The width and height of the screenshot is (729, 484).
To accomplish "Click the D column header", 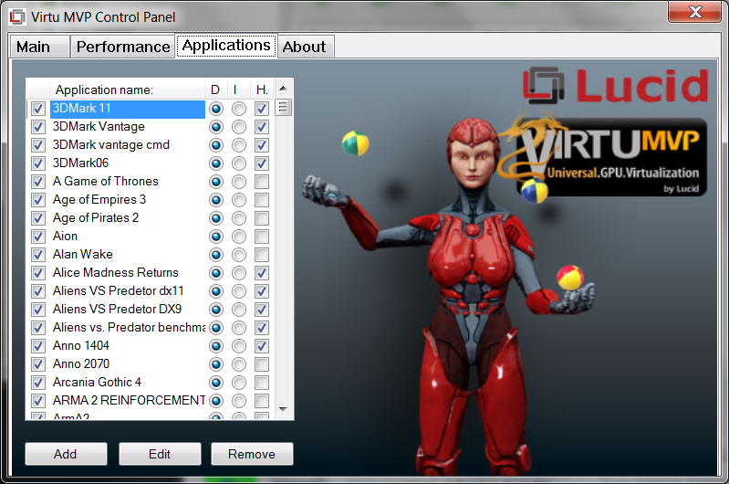I will click(x=215, y=89).
